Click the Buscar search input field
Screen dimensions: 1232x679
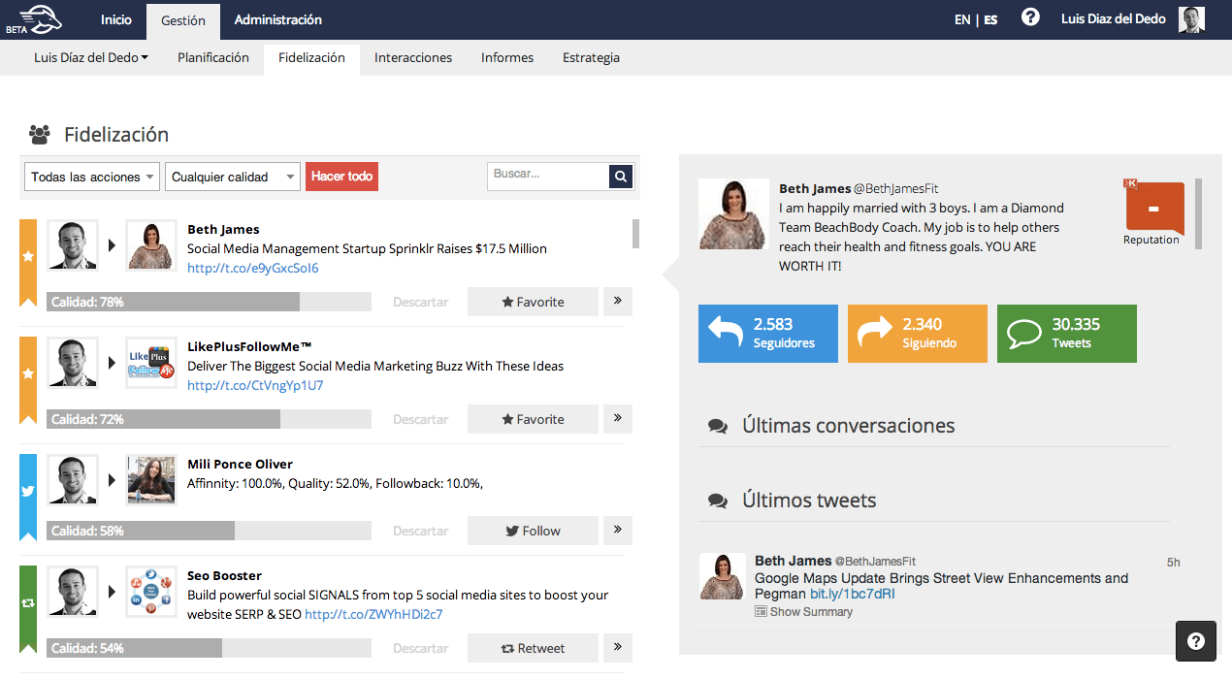pos(548,176)
